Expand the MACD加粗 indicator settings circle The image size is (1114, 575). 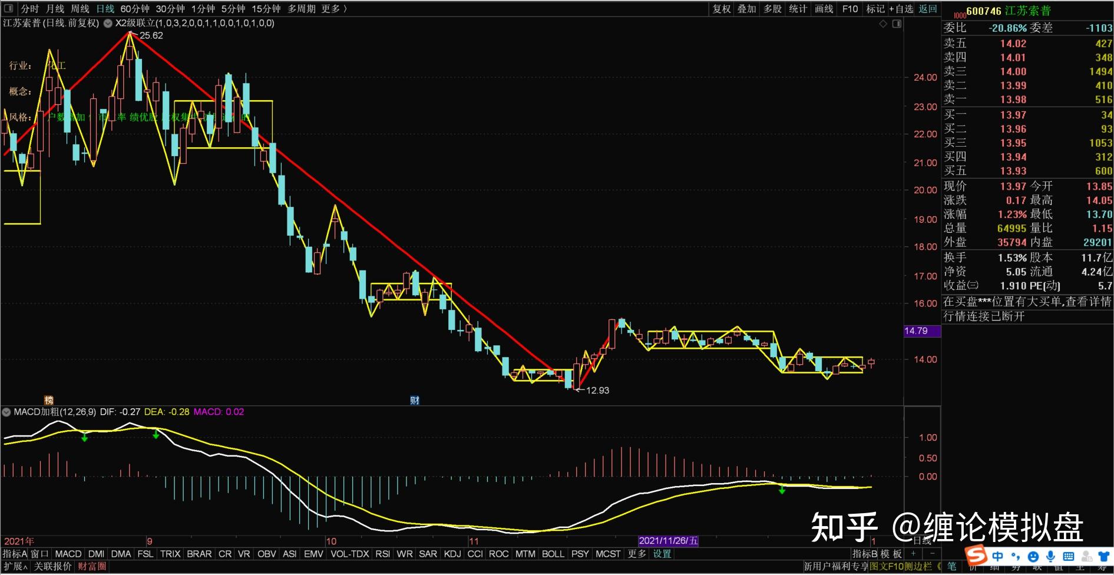tap(8, 412)
